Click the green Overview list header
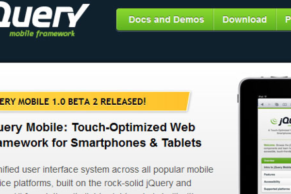The height and width of the screenshot is (194, 291). tap(276, 161)
